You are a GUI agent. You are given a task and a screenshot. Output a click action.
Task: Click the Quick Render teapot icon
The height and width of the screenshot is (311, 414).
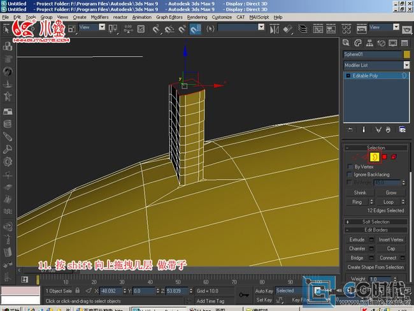coord(407,29)
